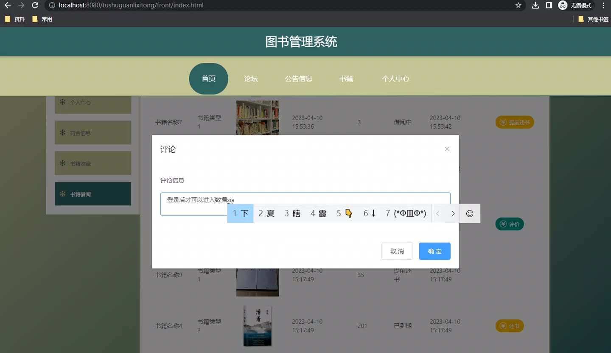Close the 评论 dialog with the X icon
This screenshot has width=611, height=353.
447,149
